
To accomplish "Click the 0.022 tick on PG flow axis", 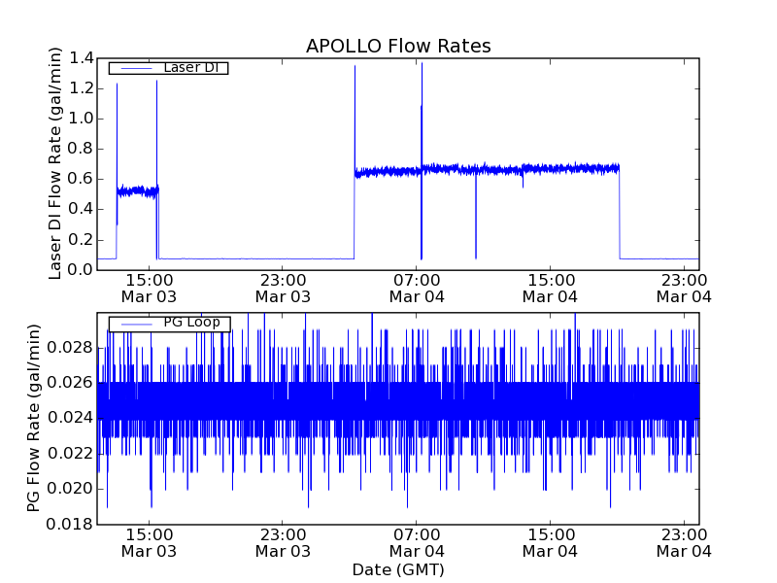I will point(70,454).
